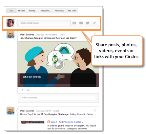Click the "Add a comment..." field
This screenshot has width=146, height=134.
[58, 97]
